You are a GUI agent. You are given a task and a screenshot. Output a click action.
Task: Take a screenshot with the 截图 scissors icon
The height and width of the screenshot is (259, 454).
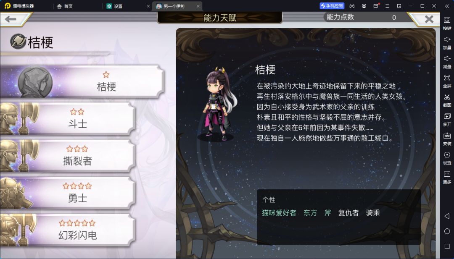(x=447, y=100)
